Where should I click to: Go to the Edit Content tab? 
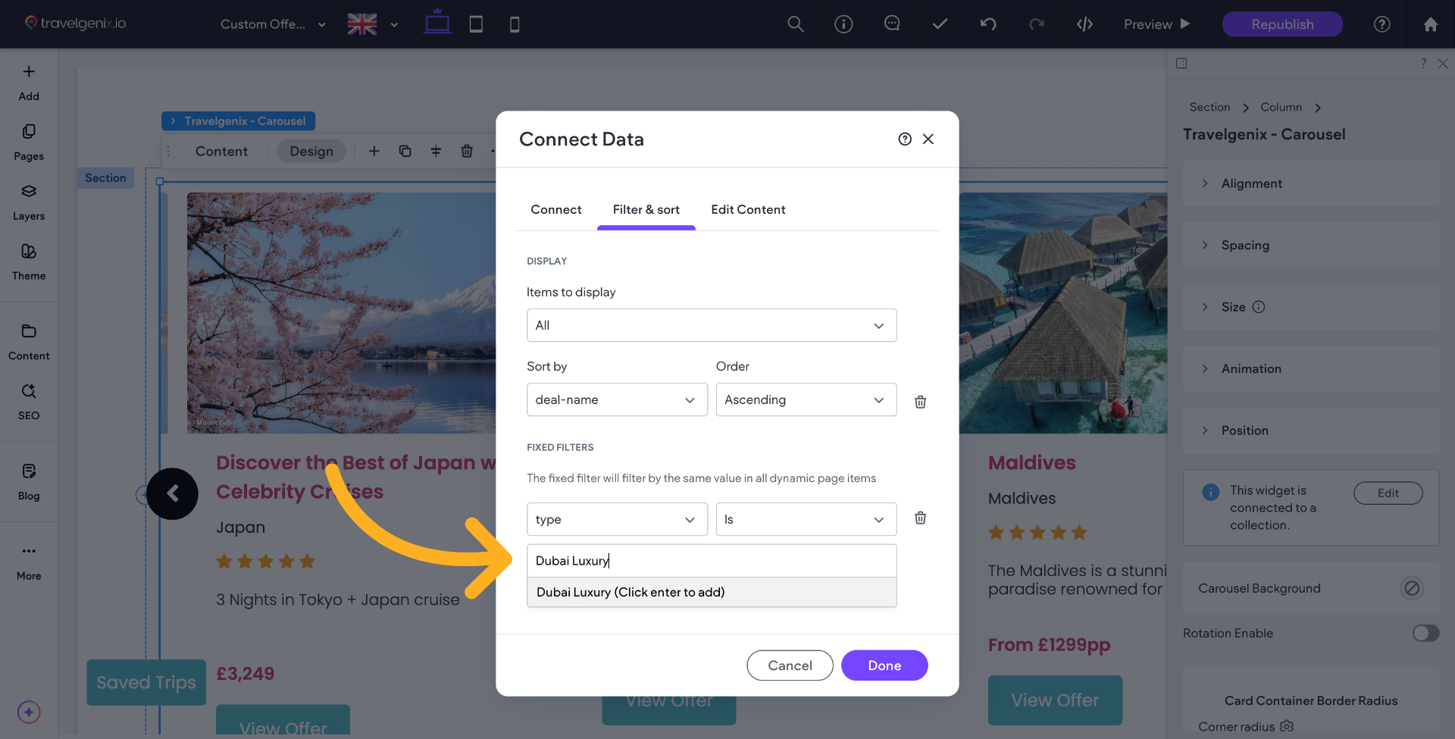(747, 210)
